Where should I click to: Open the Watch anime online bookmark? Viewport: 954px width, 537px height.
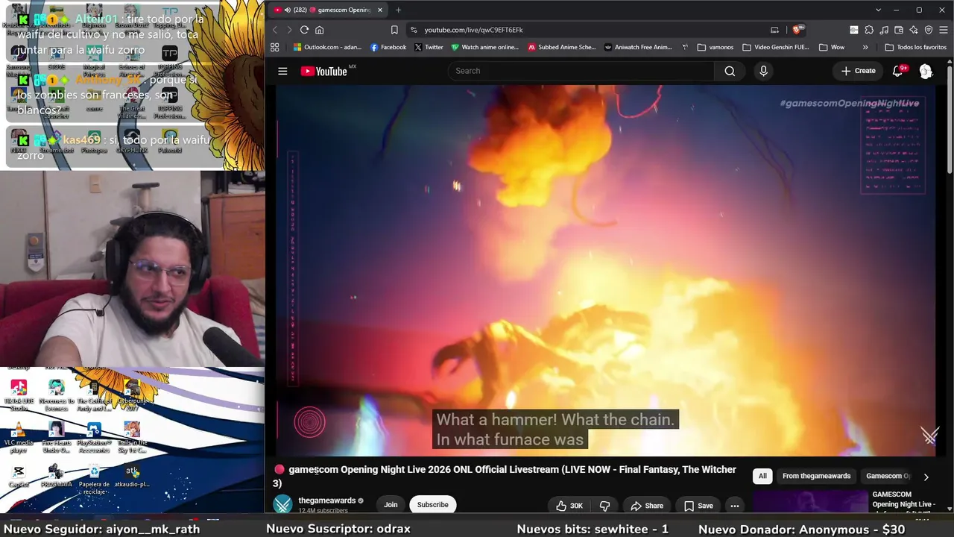[484, 47]
